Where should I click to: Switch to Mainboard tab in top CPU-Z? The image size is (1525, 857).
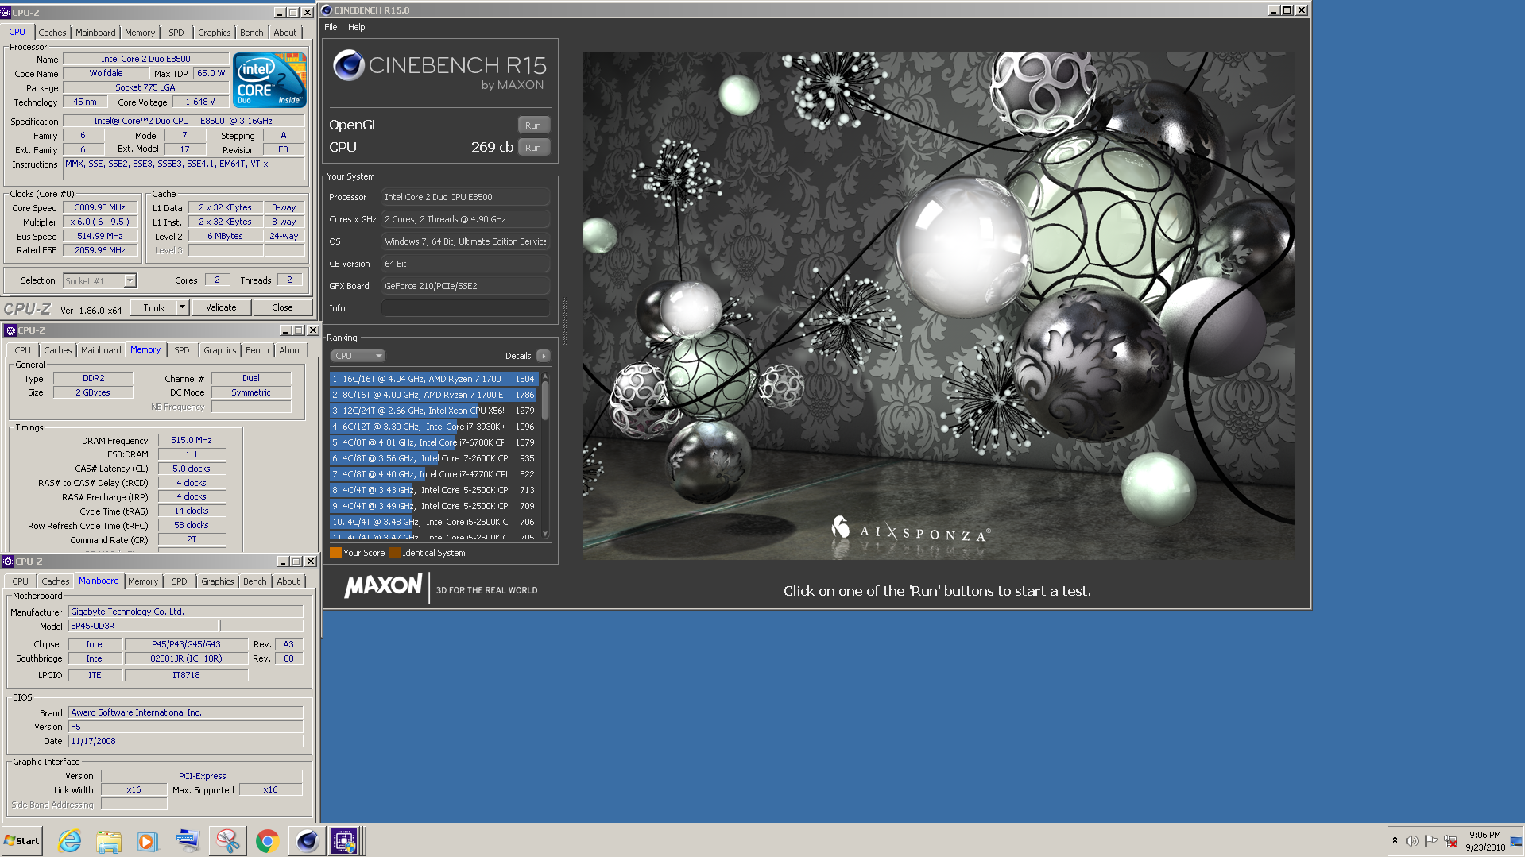95,33
